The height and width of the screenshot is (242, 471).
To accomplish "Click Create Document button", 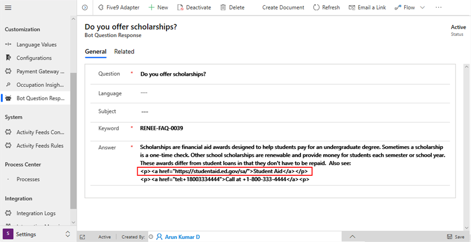I will 283,7.
